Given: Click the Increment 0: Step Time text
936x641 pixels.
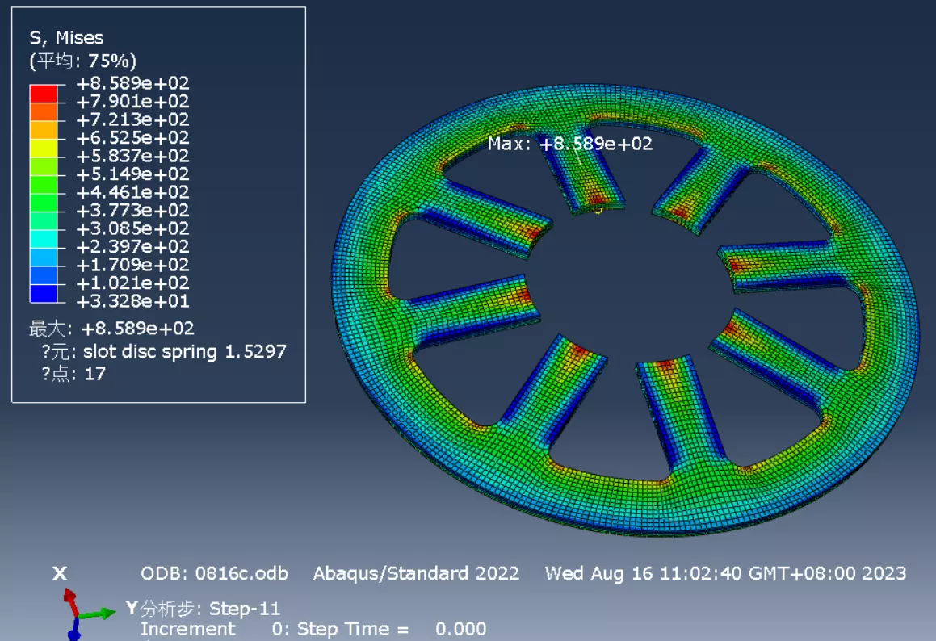Looking at the screenshot, I should (x=313, y=629).
